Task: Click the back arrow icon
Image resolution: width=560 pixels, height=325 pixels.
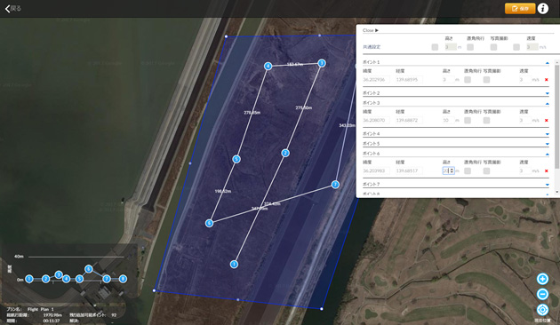Action: pos(8,9)
